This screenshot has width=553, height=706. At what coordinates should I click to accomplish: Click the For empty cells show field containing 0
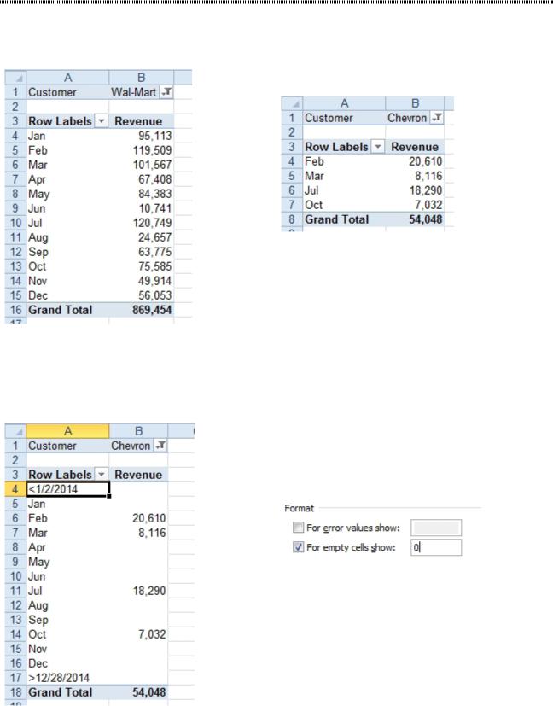(x=435, y=547)
